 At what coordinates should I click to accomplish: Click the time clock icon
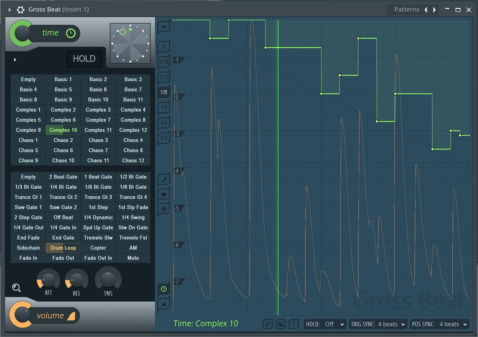click(71, 33)
